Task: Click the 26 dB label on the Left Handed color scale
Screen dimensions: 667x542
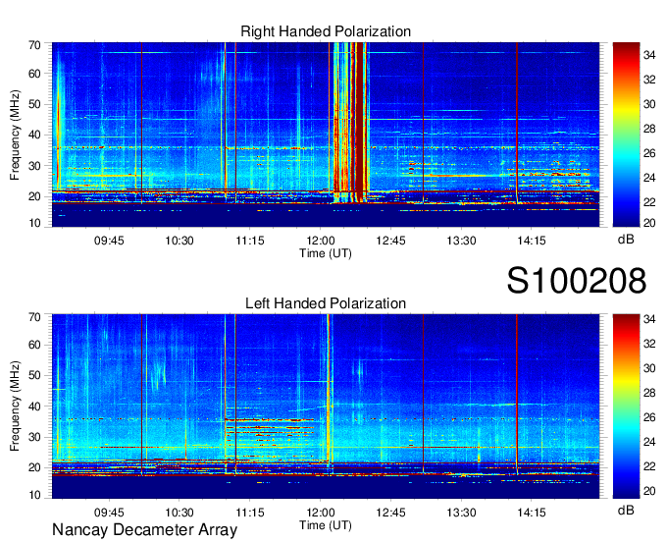Action: (649, 417)
